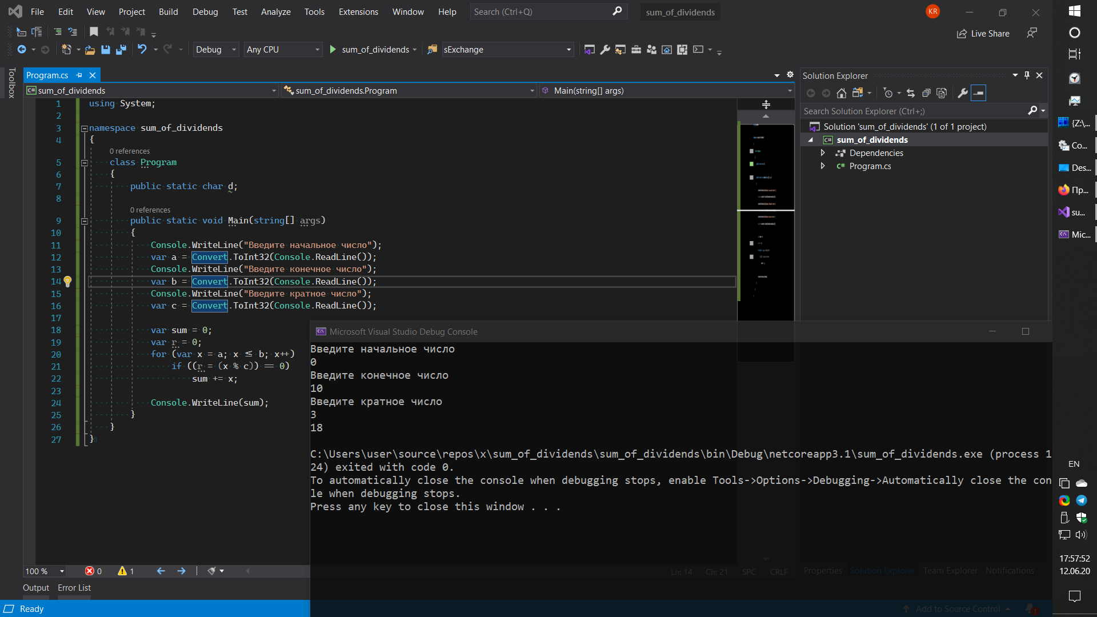1097x617 pixels.
Task: Start debugging with the green play arrow
Action: coord(333,50)
